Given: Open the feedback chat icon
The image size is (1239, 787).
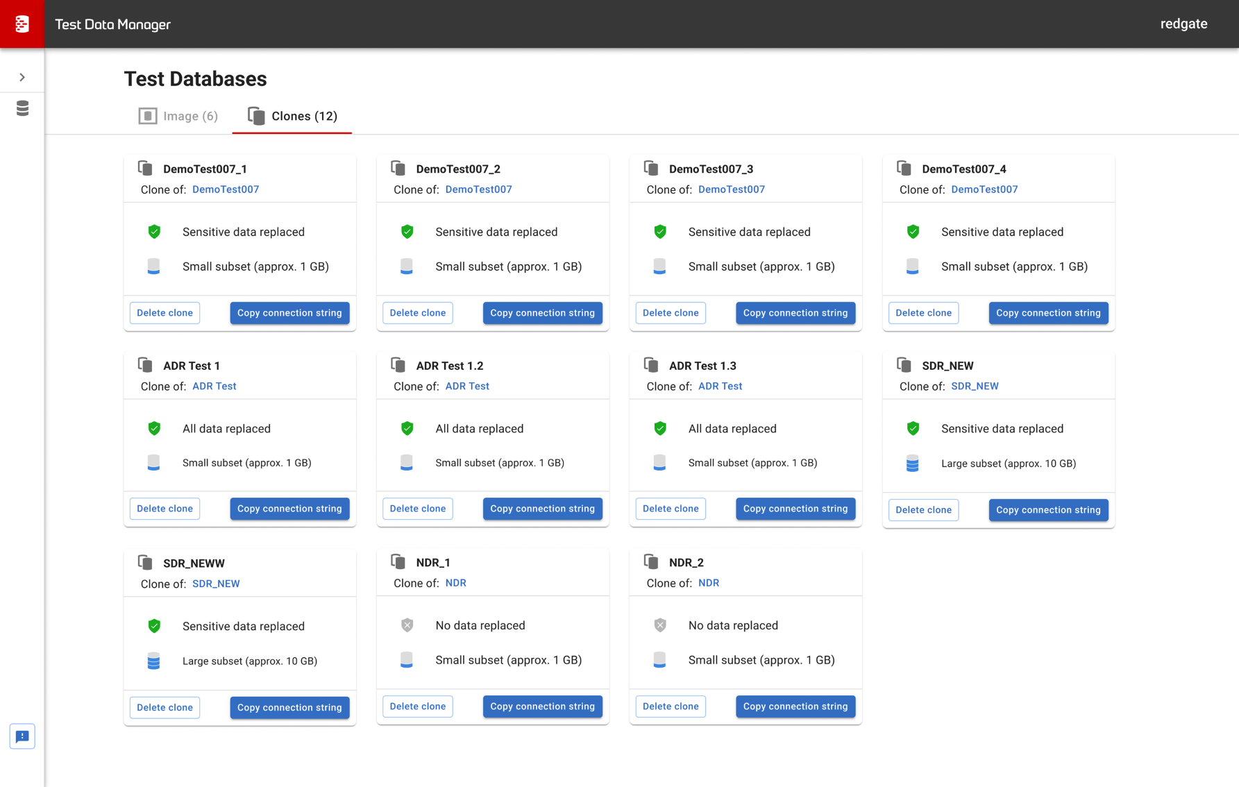Looking at the screenshot, I should tap(22, 736).
